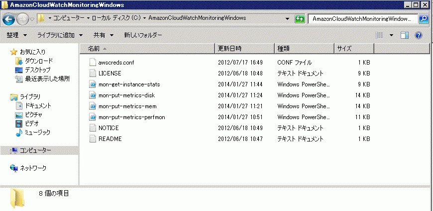Click the search magnifier icon
The height and width of the screenshot is (211, 433).
[x=424, y=18]
